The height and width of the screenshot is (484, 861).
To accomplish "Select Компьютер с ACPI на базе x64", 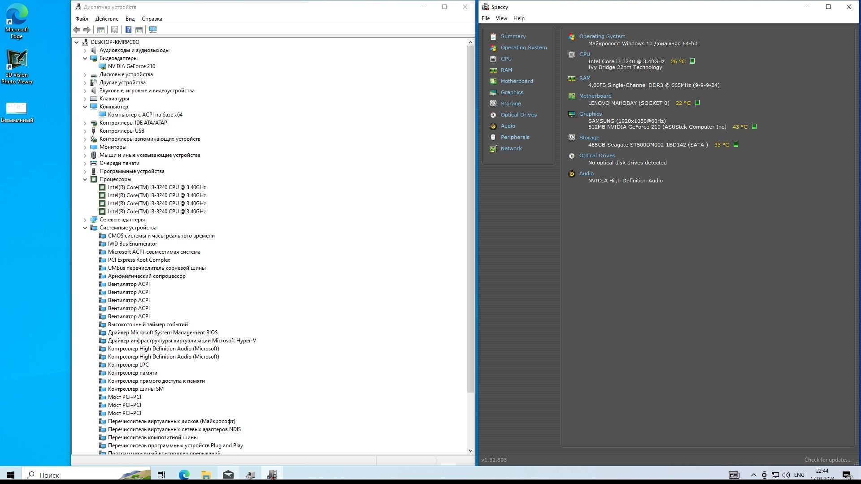I will point(145,115).
